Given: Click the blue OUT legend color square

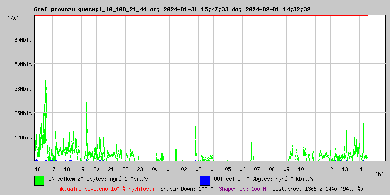Looking at the screenshot, I should click(205, 180).
